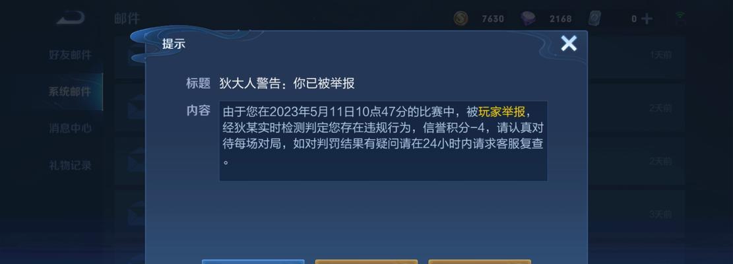Open the 消息中心 tab
The image size is (733, 264).
(x=70, y=128)
